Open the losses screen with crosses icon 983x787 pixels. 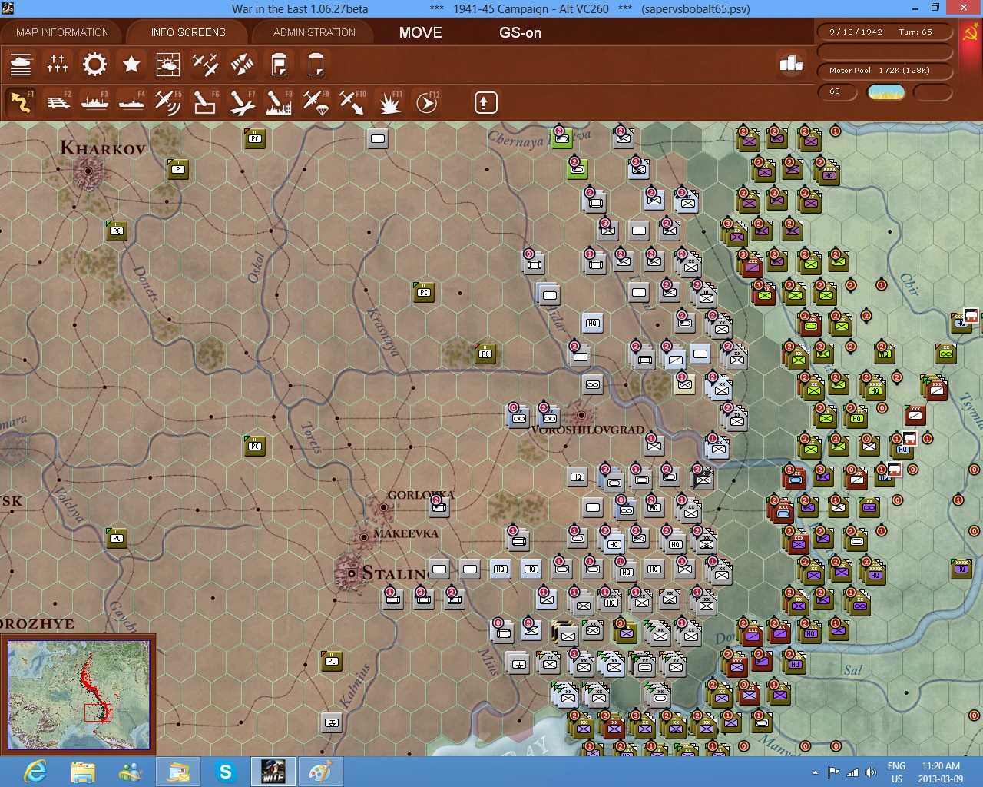[x=58, y=65]
